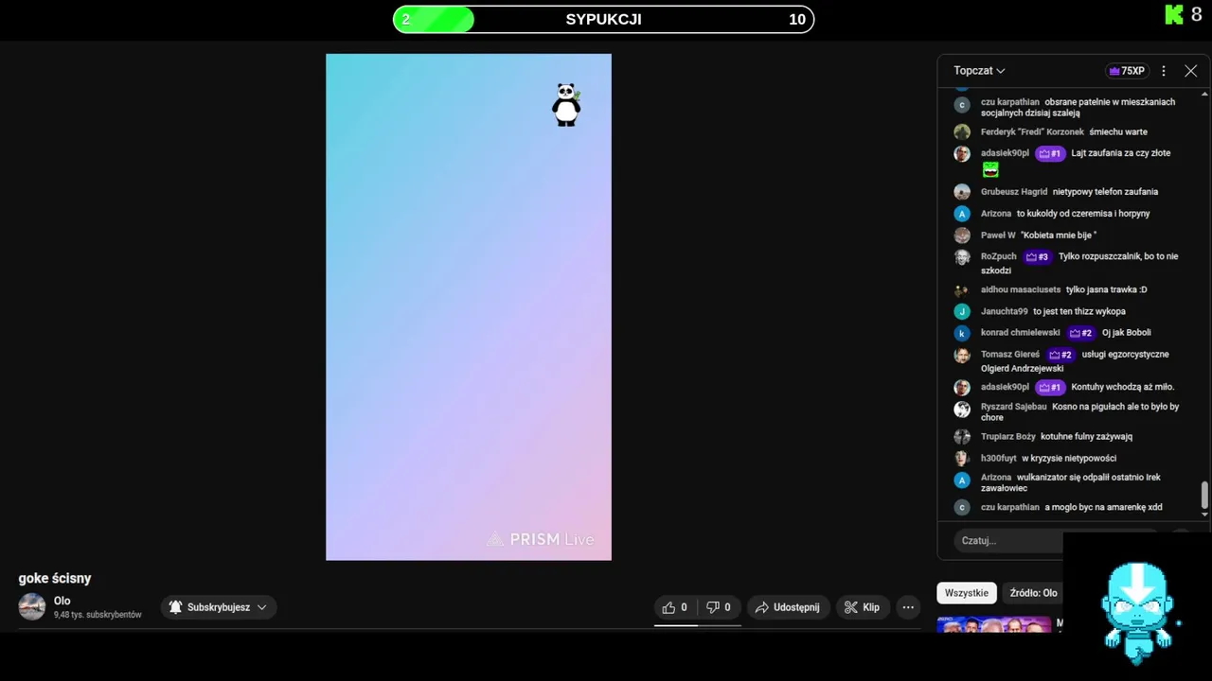Open the Udostępnij share button

tap(789, 607)
